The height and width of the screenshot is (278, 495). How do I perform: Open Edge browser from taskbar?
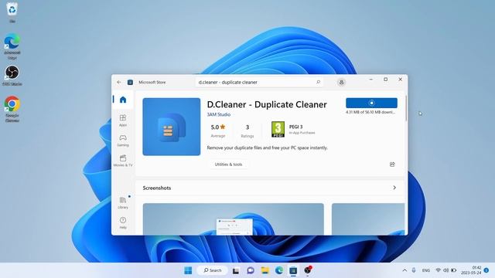(x=279, y=270)
